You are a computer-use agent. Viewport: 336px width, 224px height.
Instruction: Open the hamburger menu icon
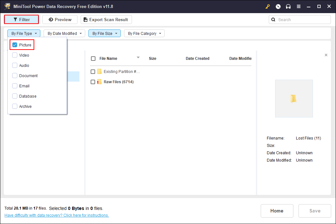click(x=299, y=6)
